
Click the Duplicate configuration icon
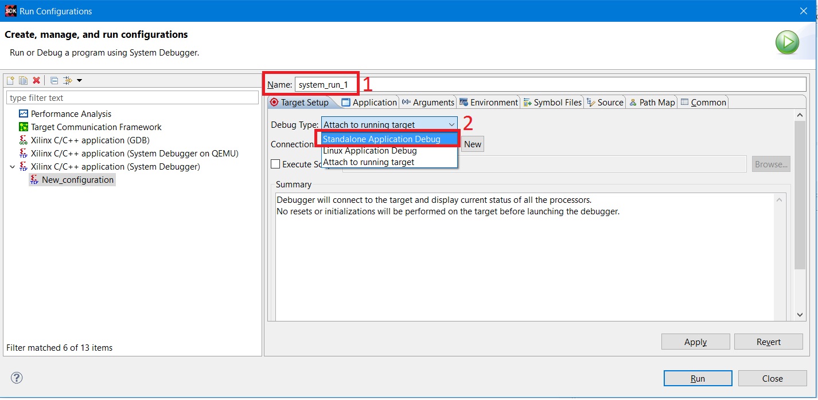coord(24,80)
